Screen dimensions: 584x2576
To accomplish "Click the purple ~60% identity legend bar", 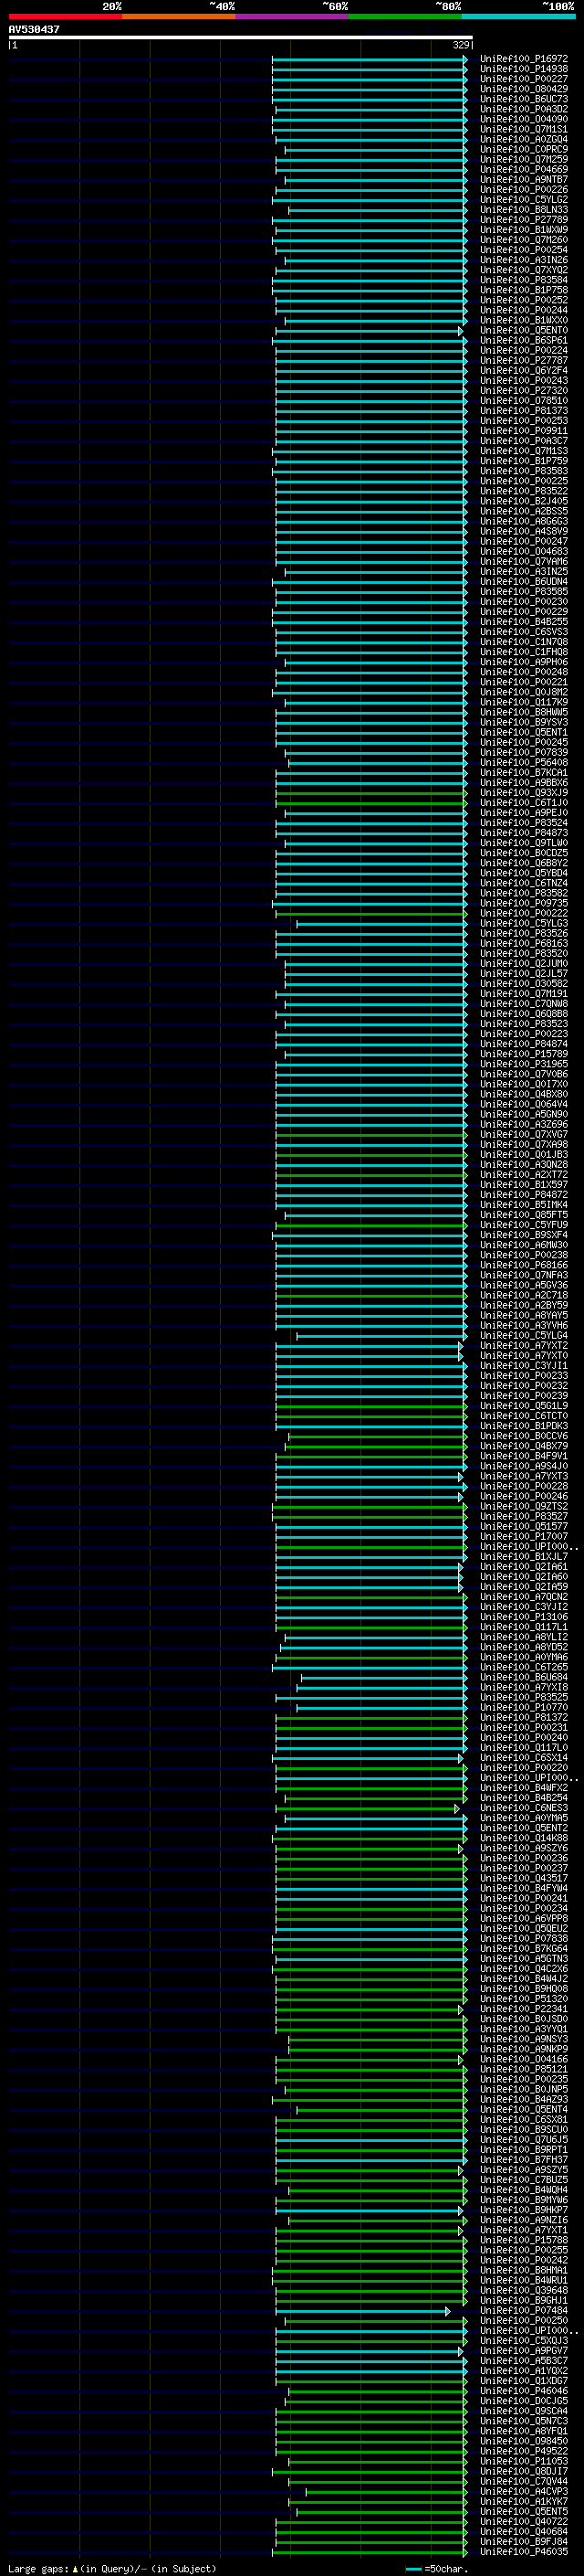I will pos(291,16).
